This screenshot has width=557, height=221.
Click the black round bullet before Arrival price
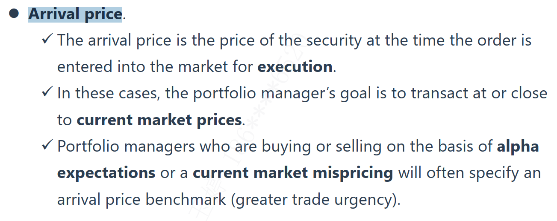point(14,14)
